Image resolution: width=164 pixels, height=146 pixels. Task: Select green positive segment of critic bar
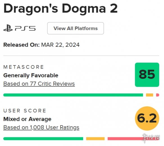pos(73,95)
